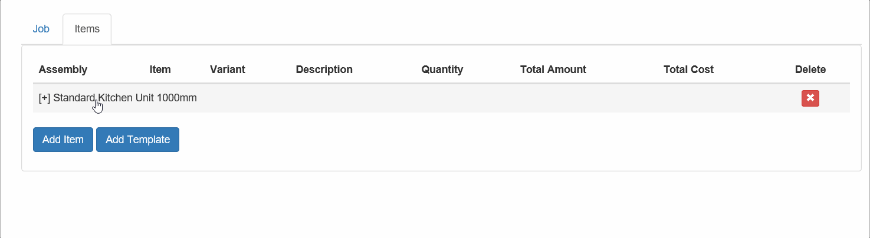
Task: Click empty Description cell in Kitchen Unit row
Action: pos(353,98)
